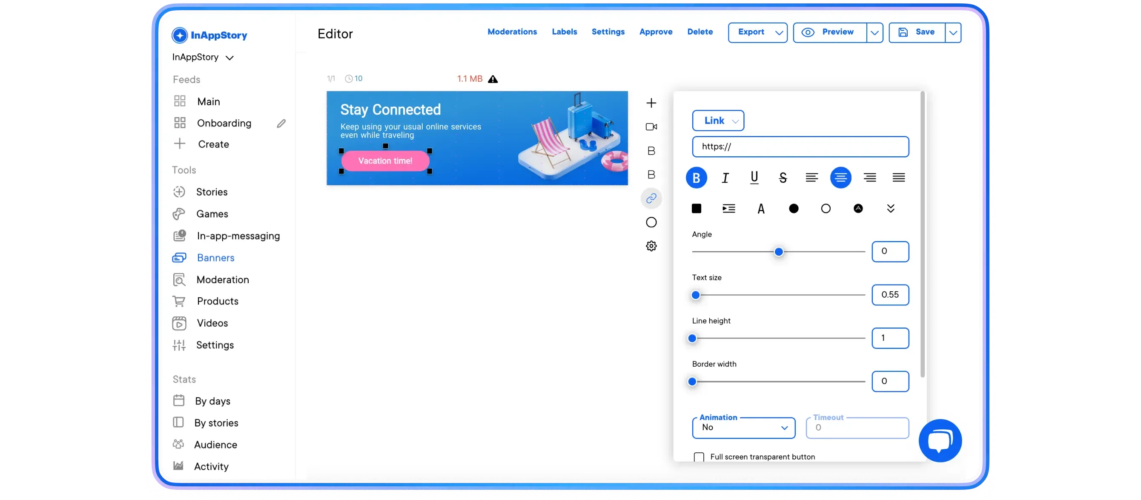Viewport: 1141px width, 500px height.
Task: Expand the Save options arrow
Action: [953, 32]
